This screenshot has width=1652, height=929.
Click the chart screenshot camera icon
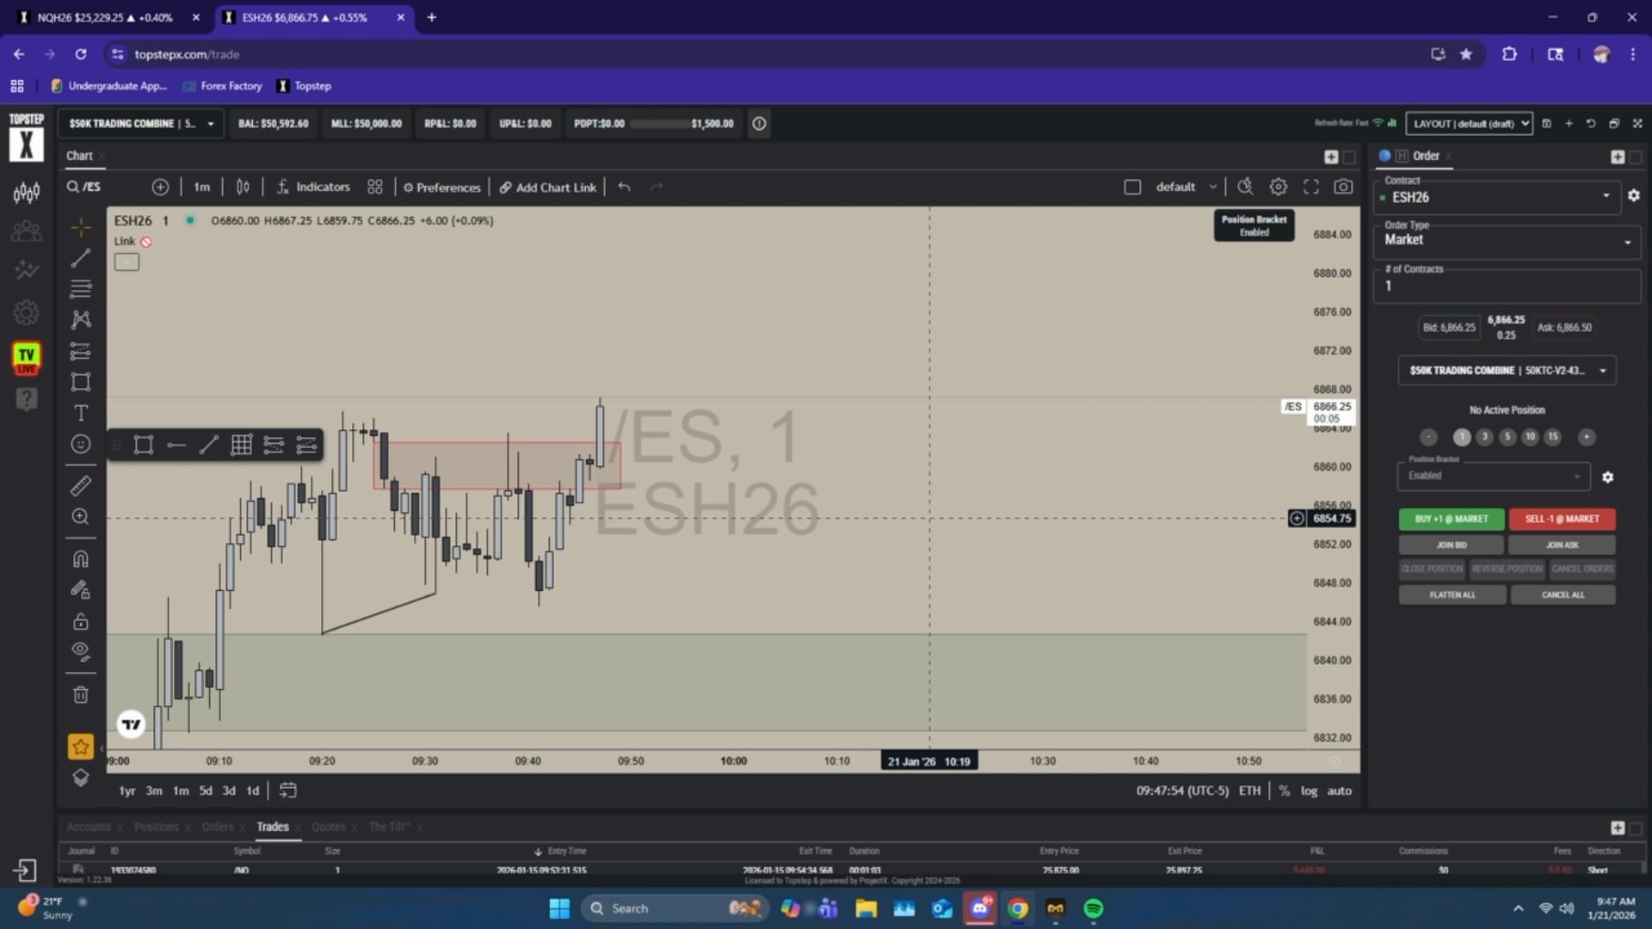[1342, 187]
